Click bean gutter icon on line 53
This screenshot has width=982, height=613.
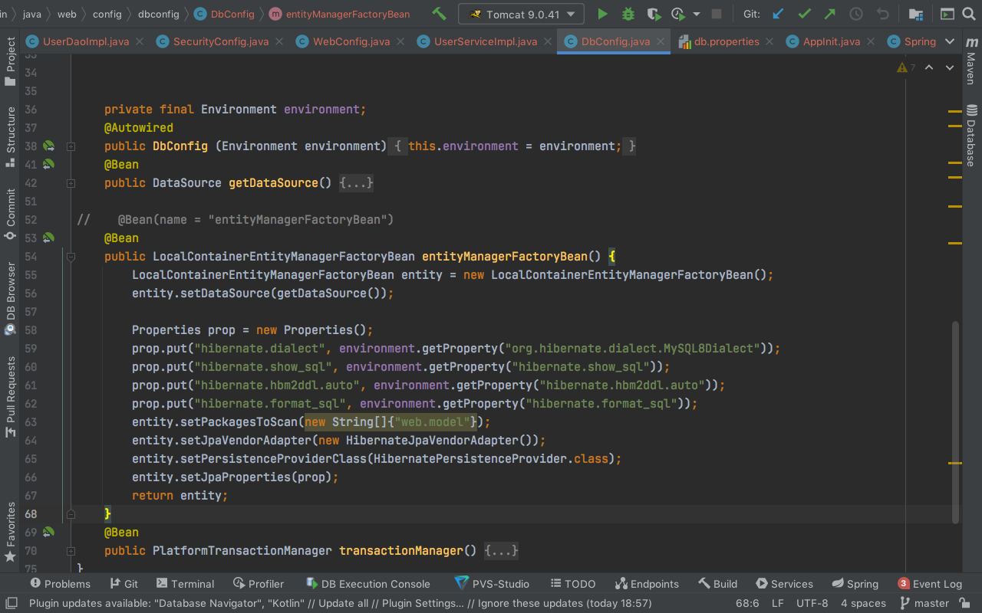tap(48, 238)
